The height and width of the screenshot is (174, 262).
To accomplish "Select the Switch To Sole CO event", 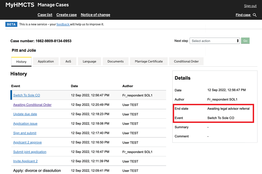I will [x=26, y=95].
